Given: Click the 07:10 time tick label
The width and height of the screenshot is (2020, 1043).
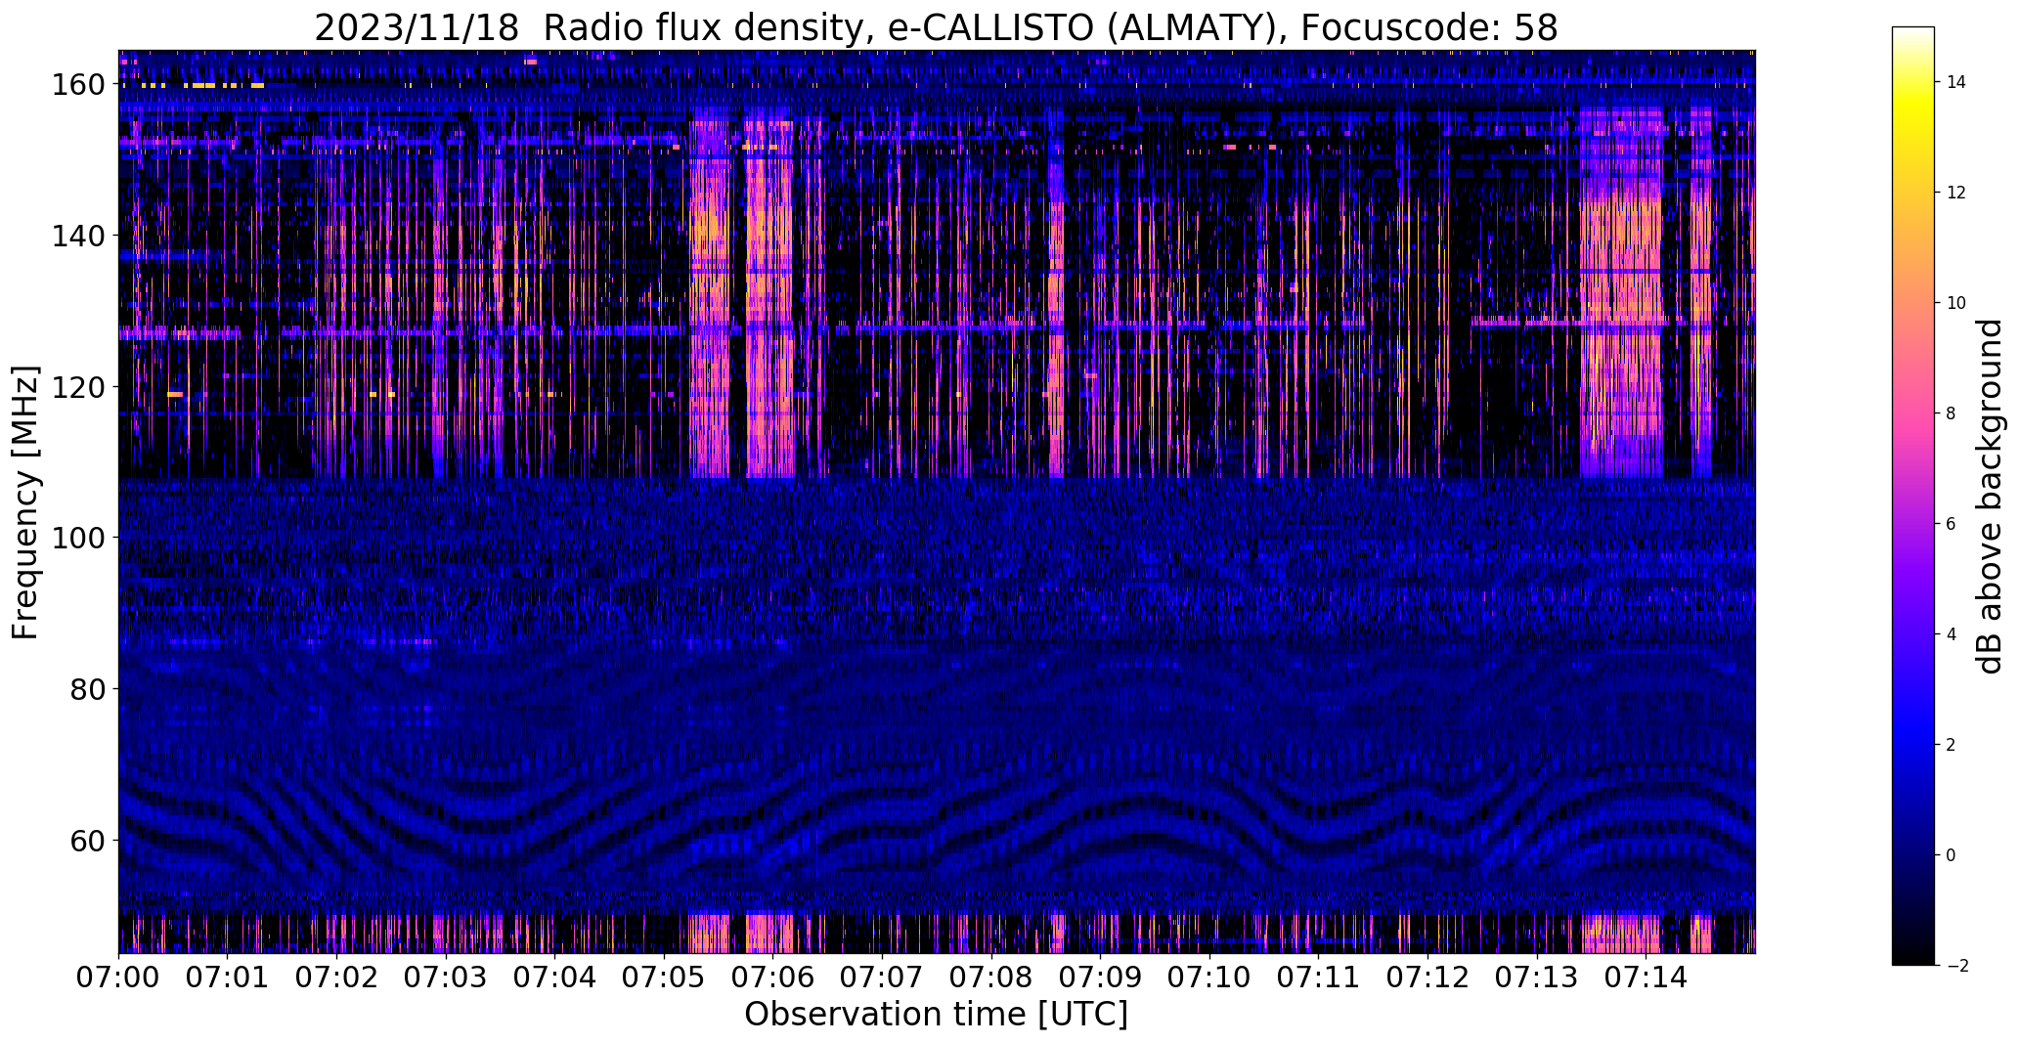Looking at the screenshot, I should (x=1209, y=977).
